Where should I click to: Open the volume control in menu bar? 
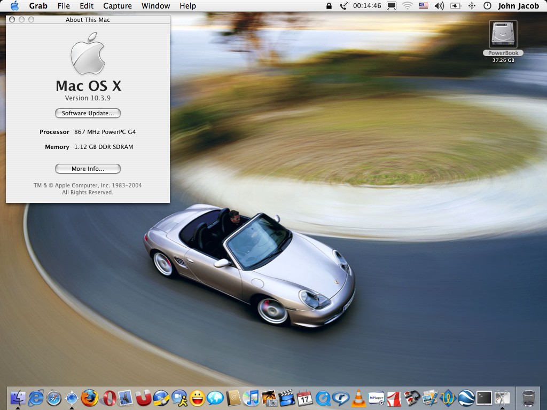[x=439, y=5]
